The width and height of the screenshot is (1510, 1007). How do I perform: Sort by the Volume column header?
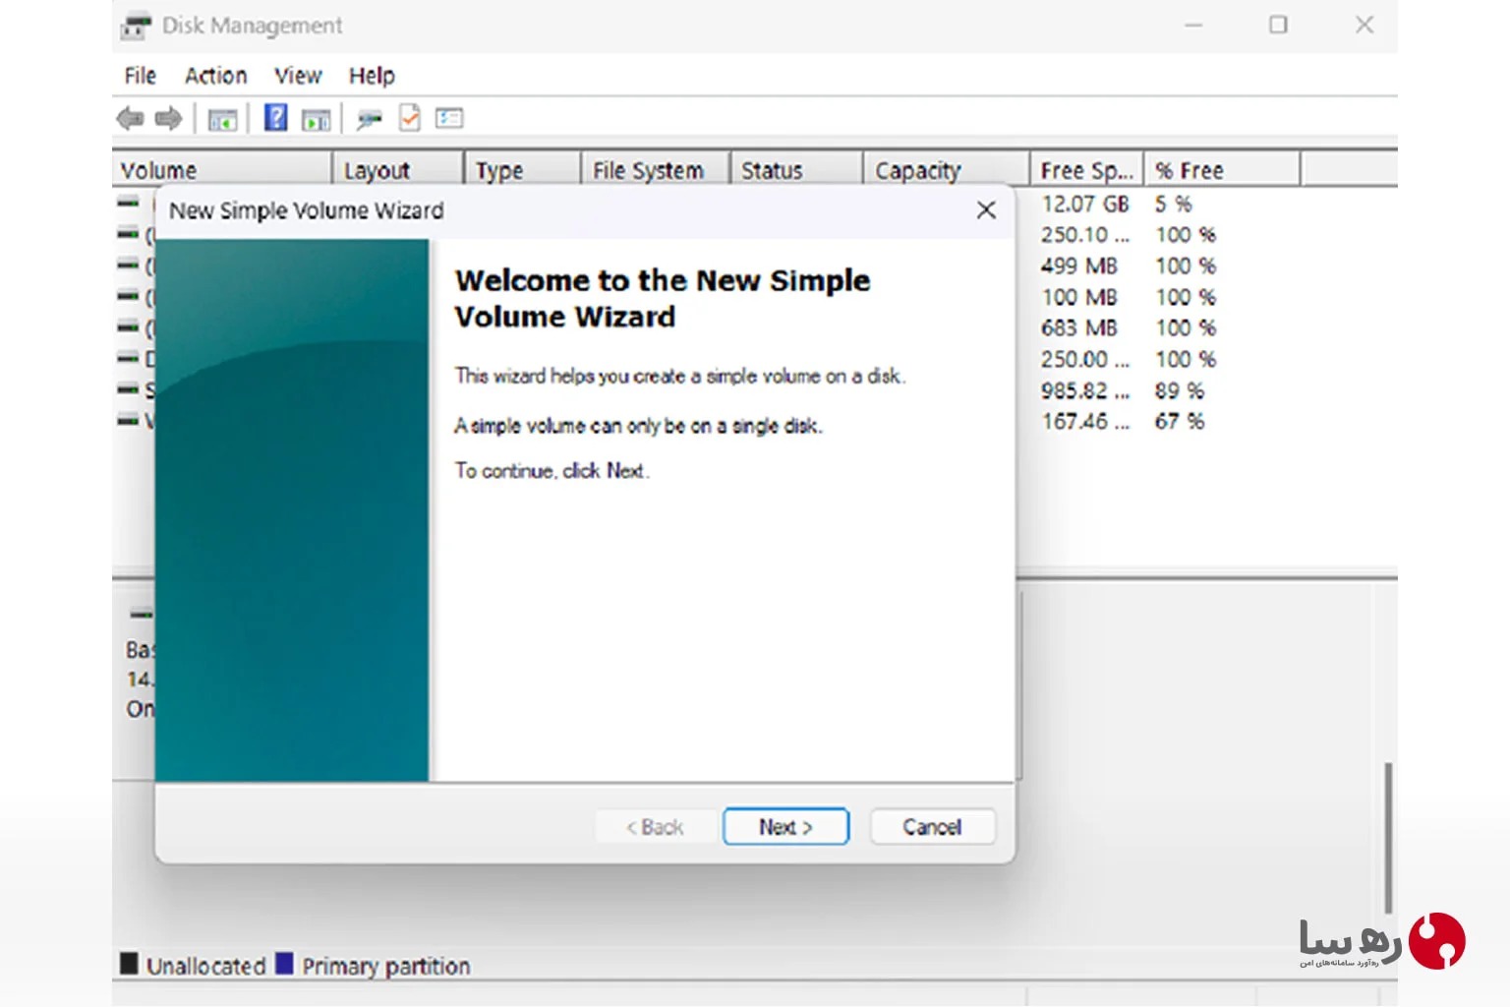[222, 170]
